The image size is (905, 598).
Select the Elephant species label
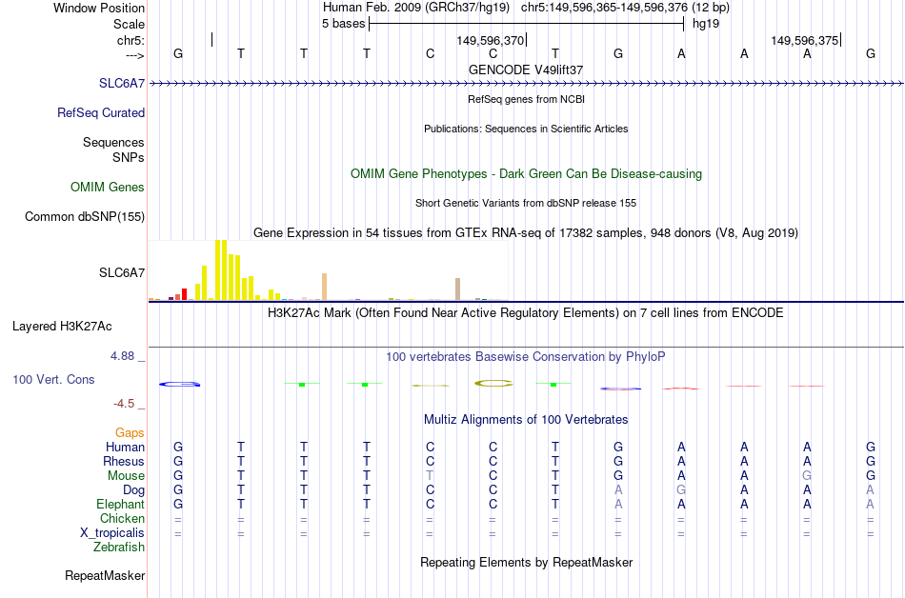(121, 504)
